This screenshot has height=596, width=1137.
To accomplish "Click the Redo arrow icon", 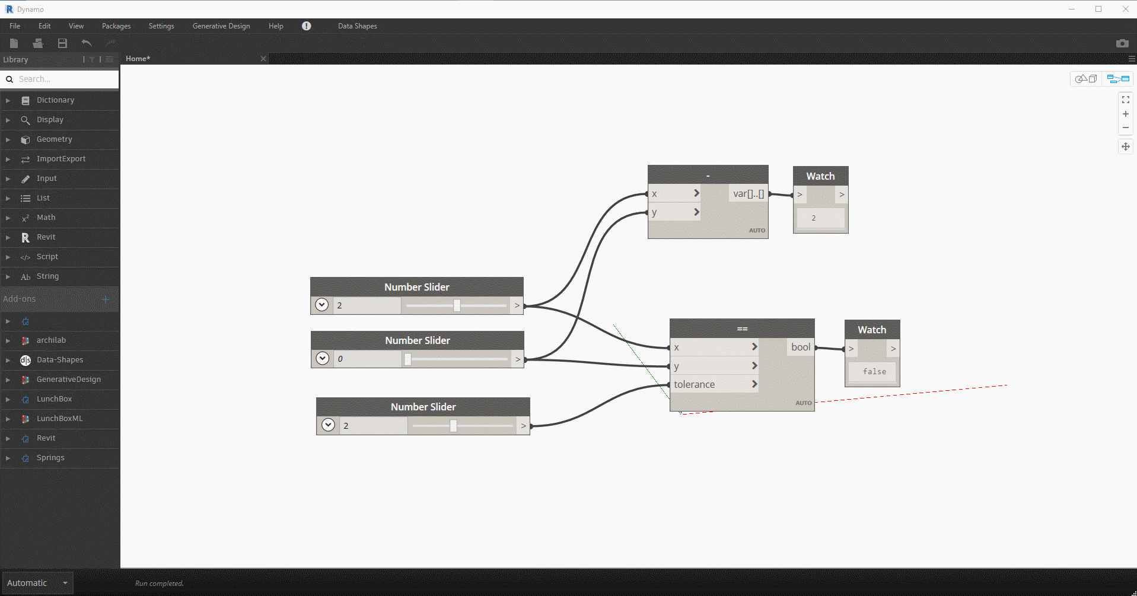I will pyautogui.click(x=110, y=43).
